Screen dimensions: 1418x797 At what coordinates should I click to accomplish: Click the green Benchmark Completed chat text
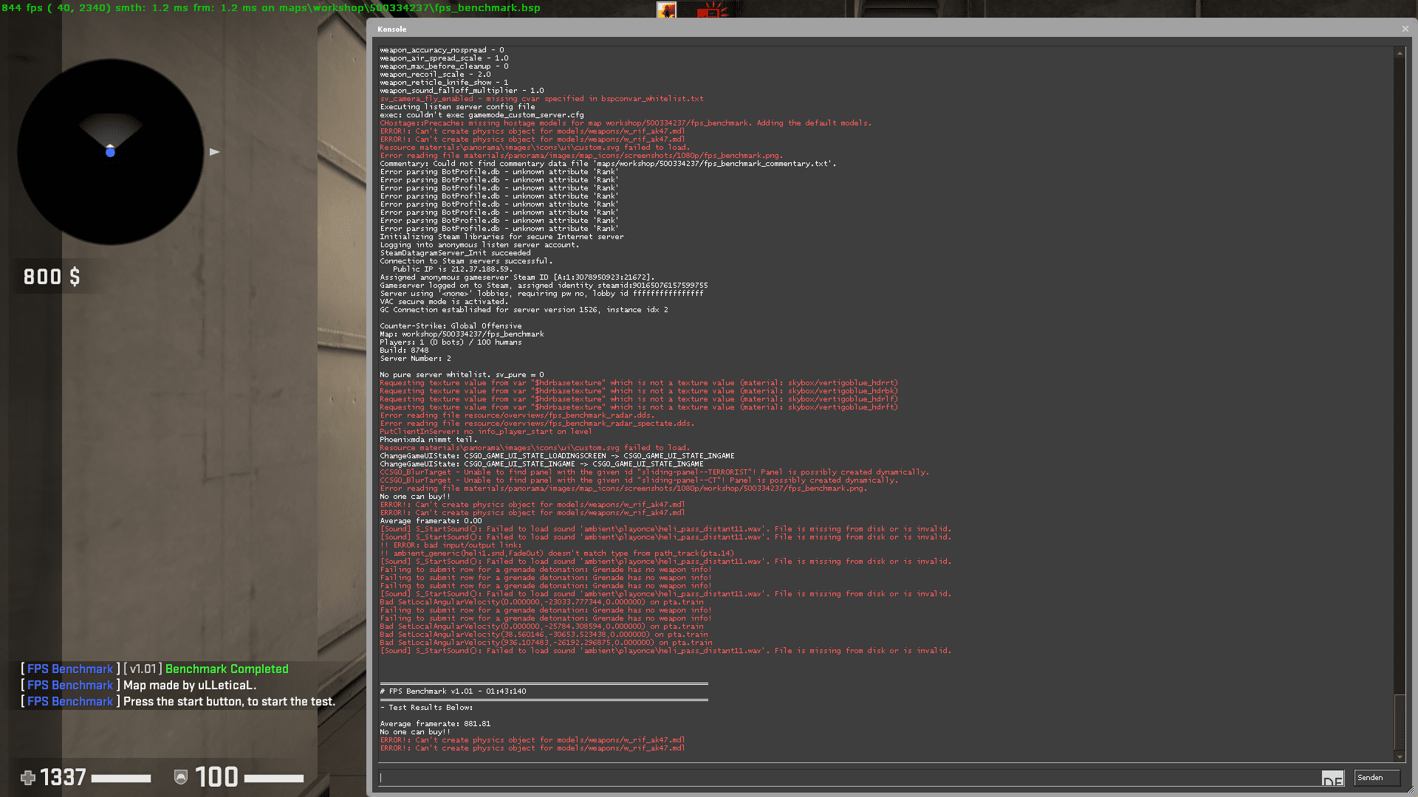pyautogui.click(x=227, y=669)
